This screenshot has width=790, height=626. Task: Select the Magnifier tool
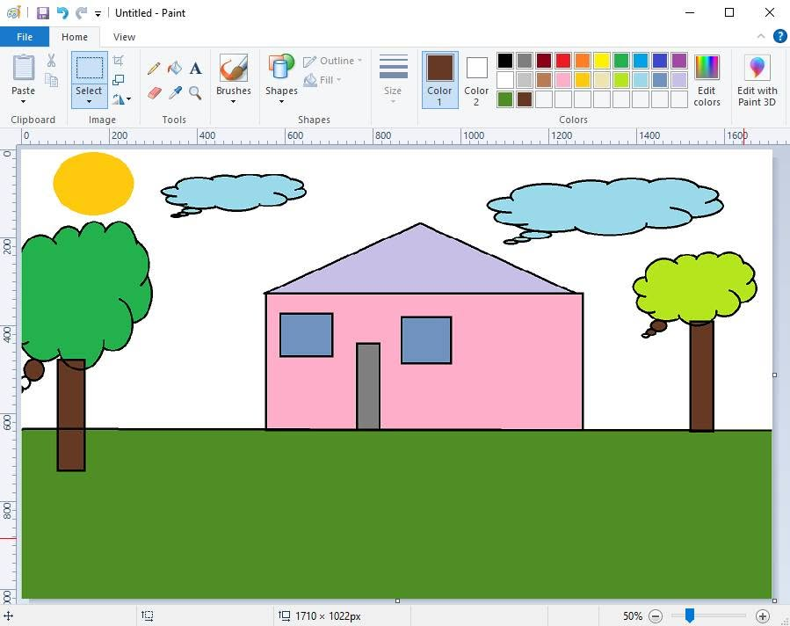195,92
